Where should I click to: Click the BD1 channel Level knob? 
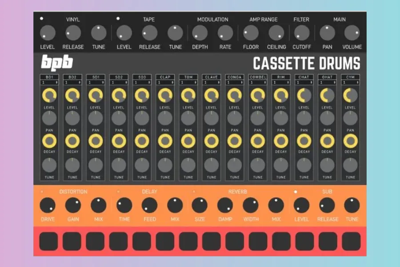49,96
